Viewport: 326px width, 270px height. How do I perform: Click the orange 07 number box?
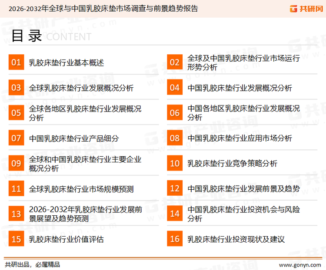tap(16, 138)
